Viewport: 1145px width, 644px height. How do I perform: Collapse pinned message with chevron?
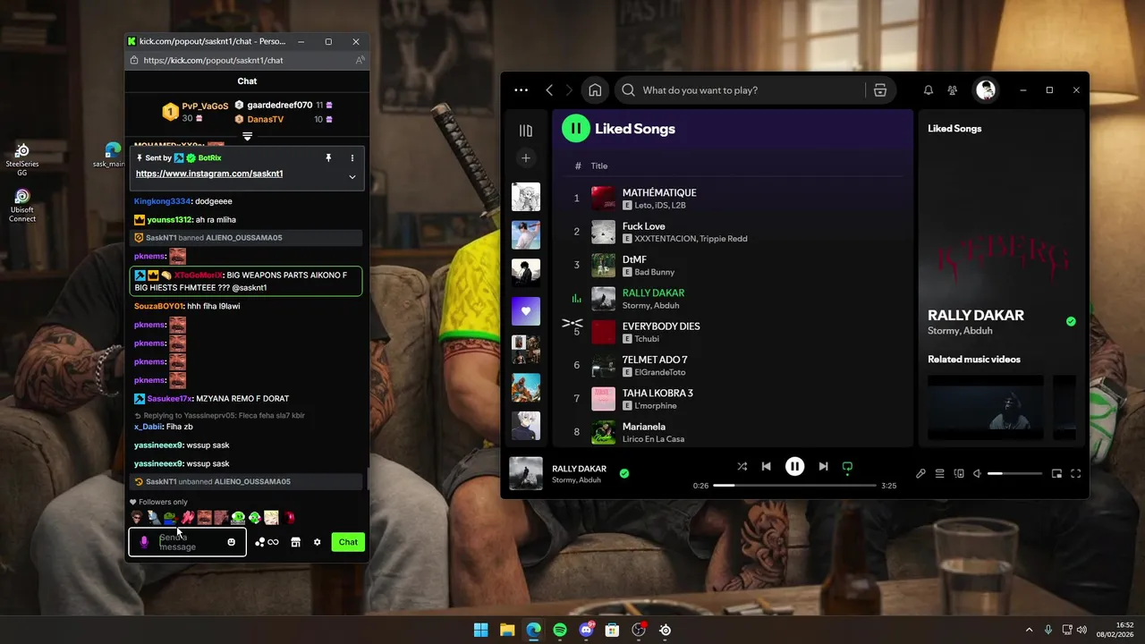(352, 177)
